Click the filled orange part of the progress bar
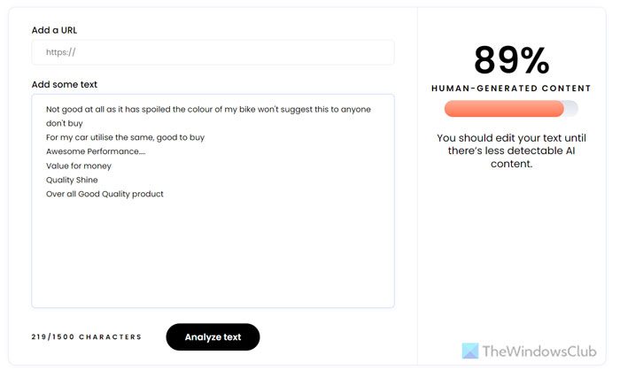Screen dimensions: 620x378 tap(503, 109)
